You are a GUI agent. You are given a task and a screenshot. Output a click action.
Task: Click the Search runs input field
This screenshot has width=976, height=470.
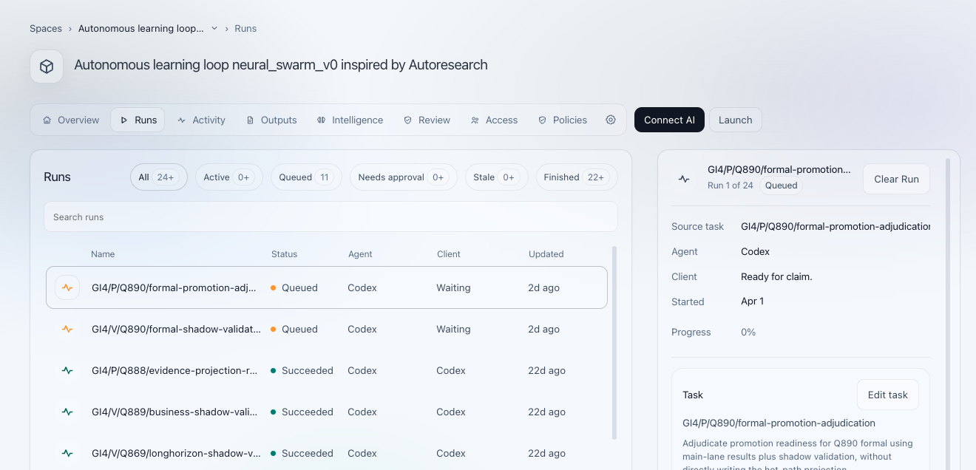[331, 217]
